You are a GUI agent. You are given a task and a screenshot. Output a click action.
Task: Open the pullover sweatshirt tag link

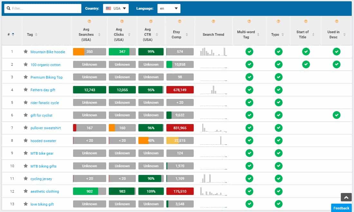(45, 128)
